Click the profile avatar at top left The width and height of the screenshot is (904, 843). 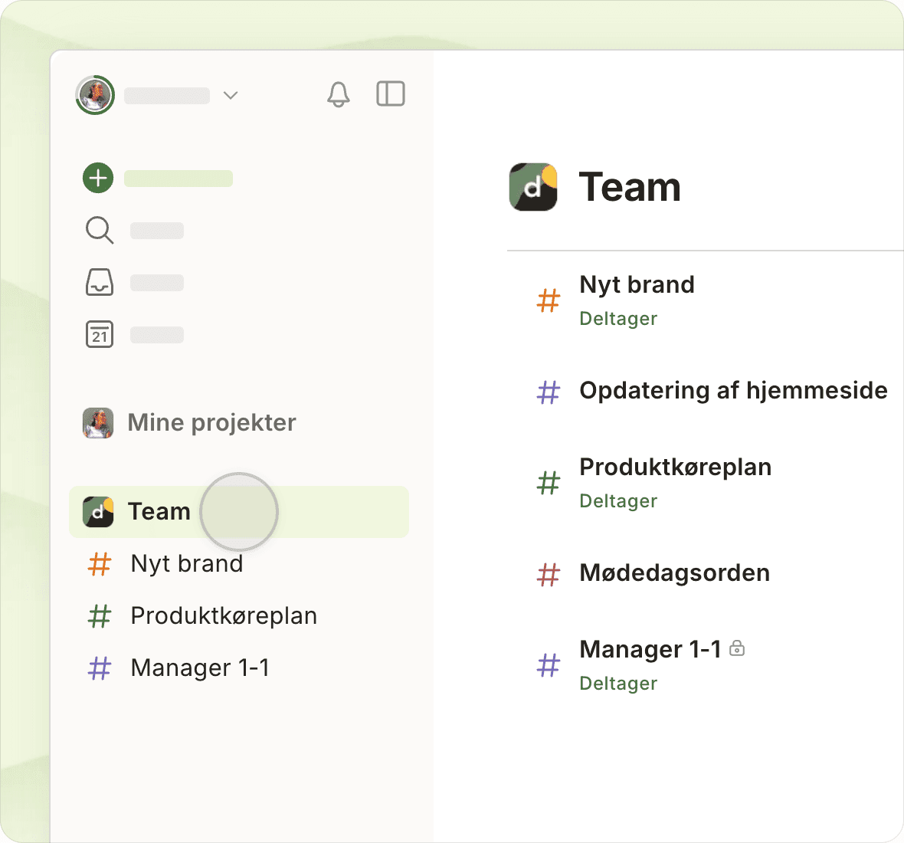(x=95, y=95)
